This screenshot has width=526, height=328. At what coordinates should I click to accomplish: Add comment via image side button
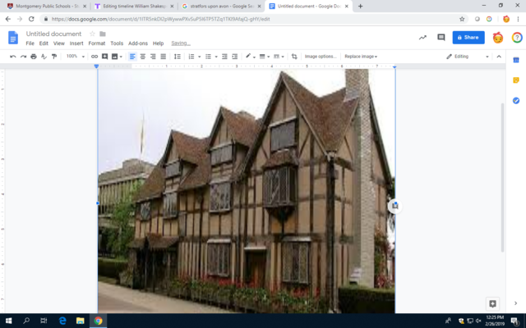click(x=394, y=206)
